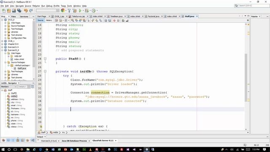Toggle Show Fields filter in Navigator bottom bar
The width and height of the screenshot is (270, 152).
pos(8,140)
